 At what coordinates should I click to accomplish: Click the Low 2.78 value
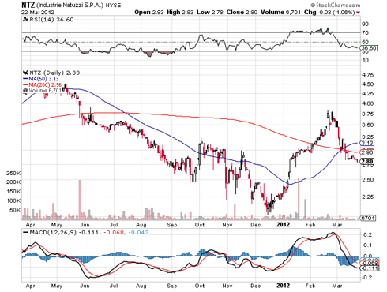pyautogui.click(x=210, y=12)
